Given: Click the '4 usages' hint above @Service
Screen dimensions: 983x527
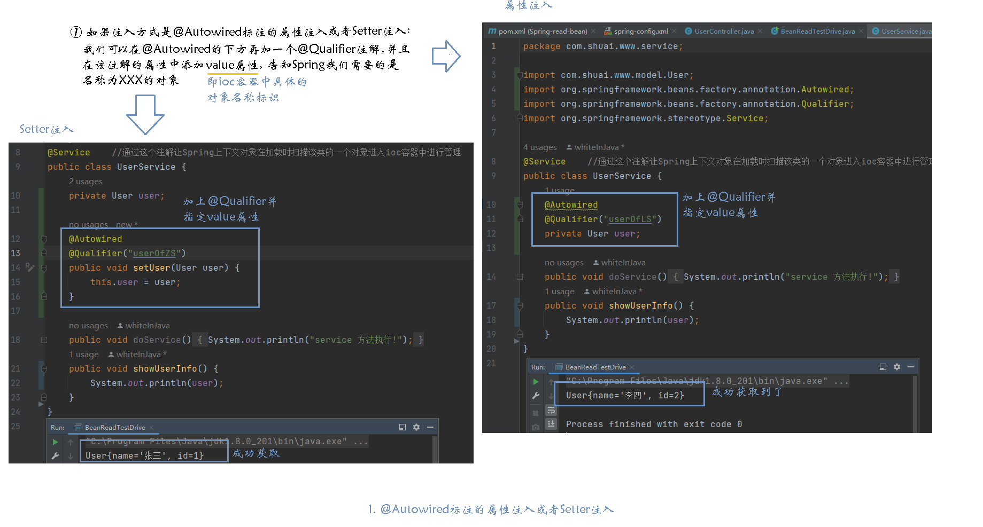Looking at the screenshot, I should coord(540,147).
